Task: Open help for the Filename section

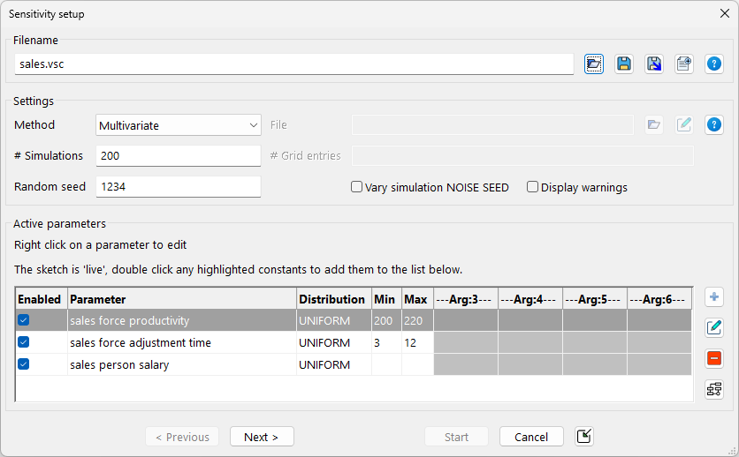Action: coord(713,64)
